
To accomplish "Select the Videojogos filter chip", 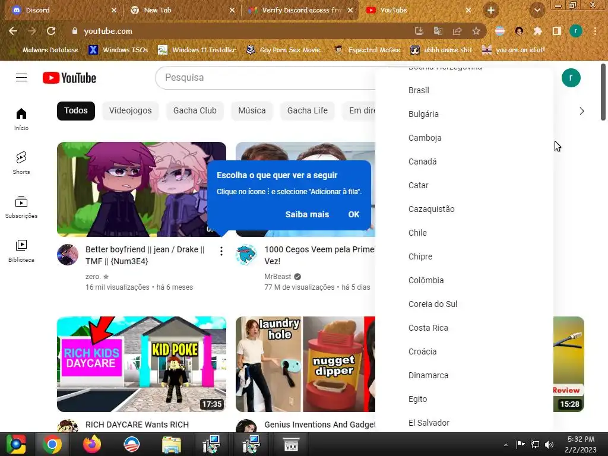I will coord(130,111).
